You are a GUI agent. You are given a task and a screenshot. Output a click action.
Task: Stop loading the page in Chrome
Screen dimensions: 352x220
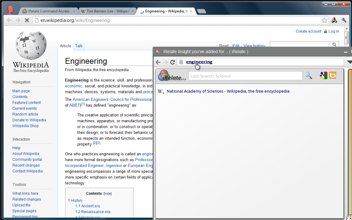coord(27,20)
